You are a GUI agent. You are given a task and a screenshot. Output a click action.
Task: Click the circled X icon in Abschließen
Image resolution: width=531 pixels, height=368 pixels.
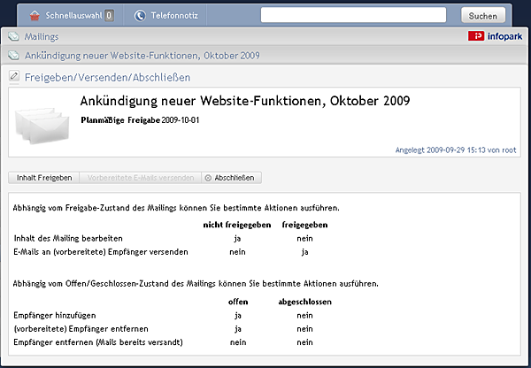pos(208,178)
